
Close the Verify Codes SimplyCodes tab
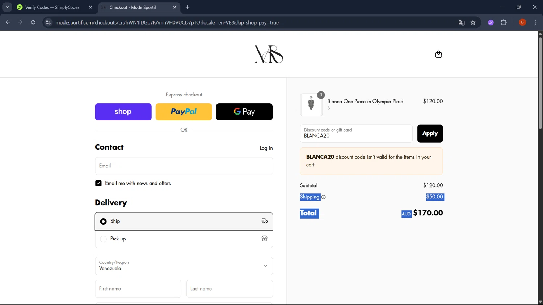[90, 7]
